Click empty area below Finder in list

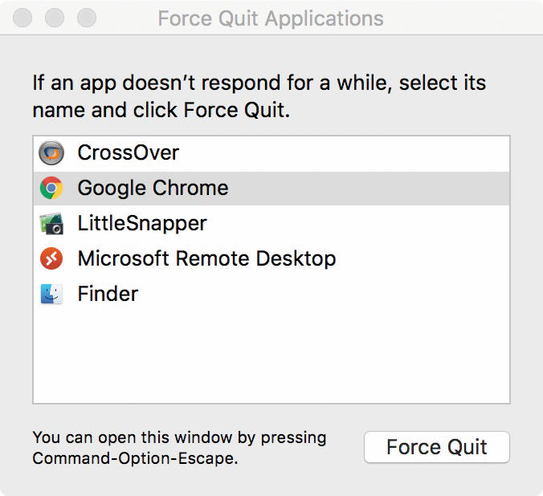click(271, 356)
